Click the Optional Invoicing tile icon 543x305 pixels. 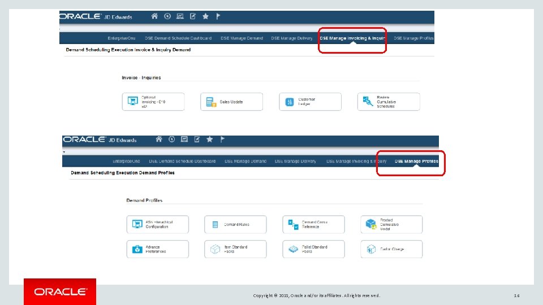coord(132,101)
